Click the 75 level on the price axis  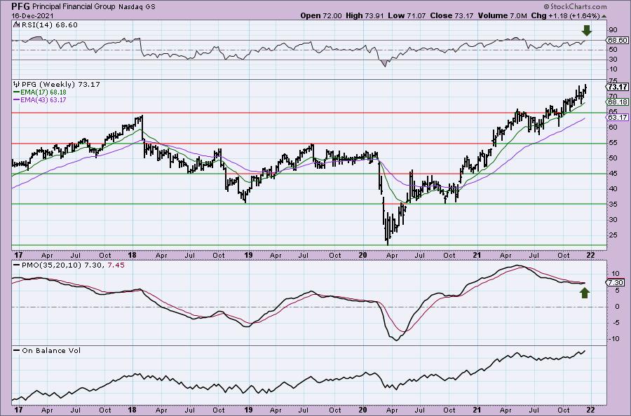613,81
